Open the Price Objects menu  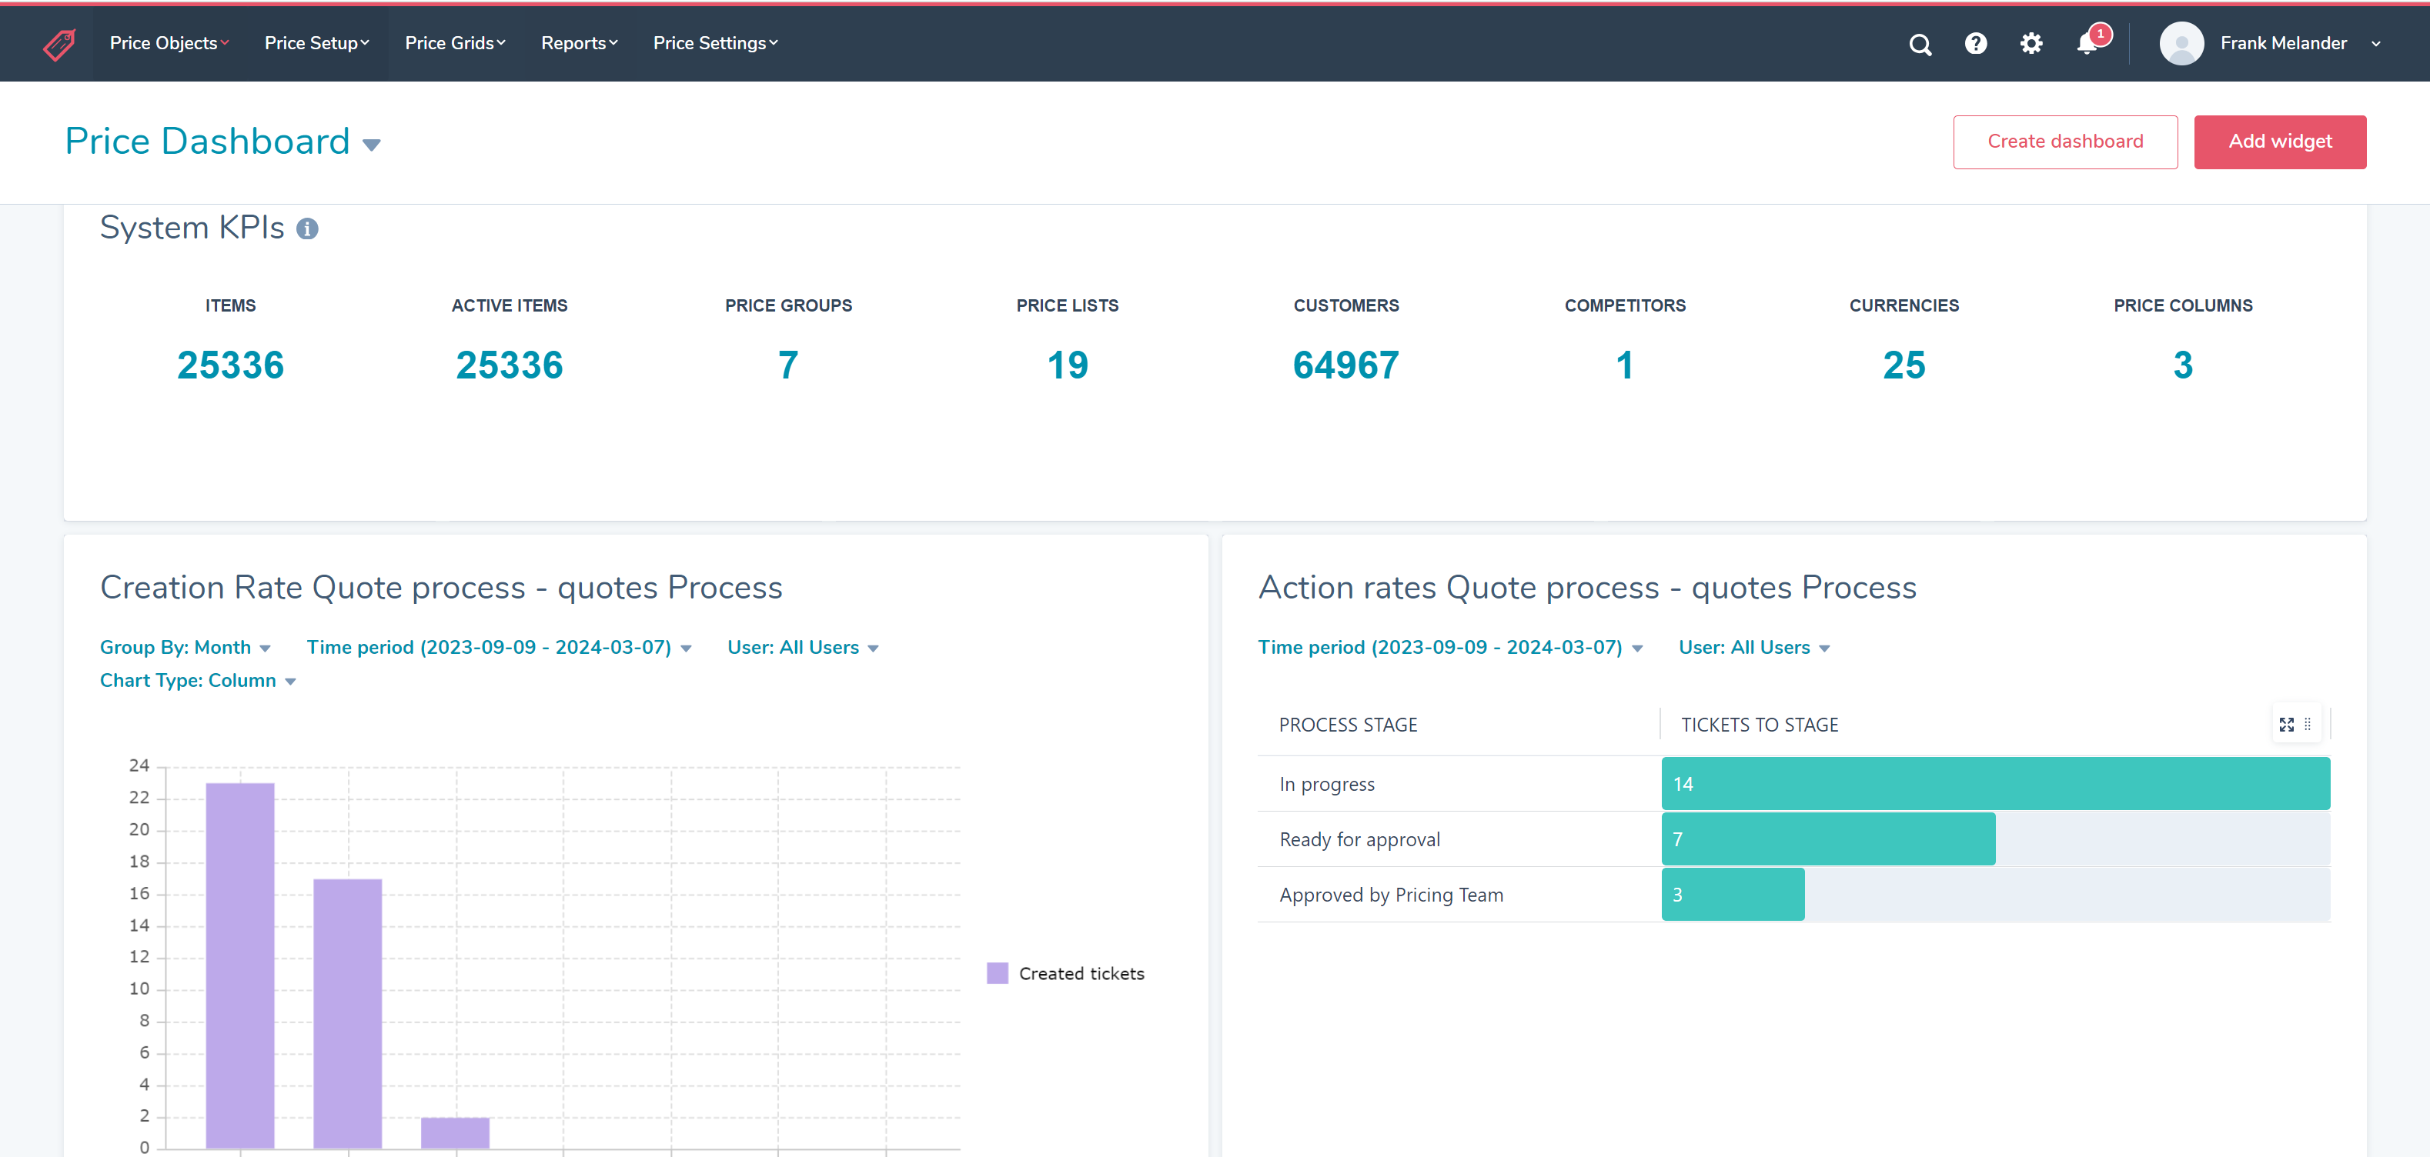click(x=169, y=43)
